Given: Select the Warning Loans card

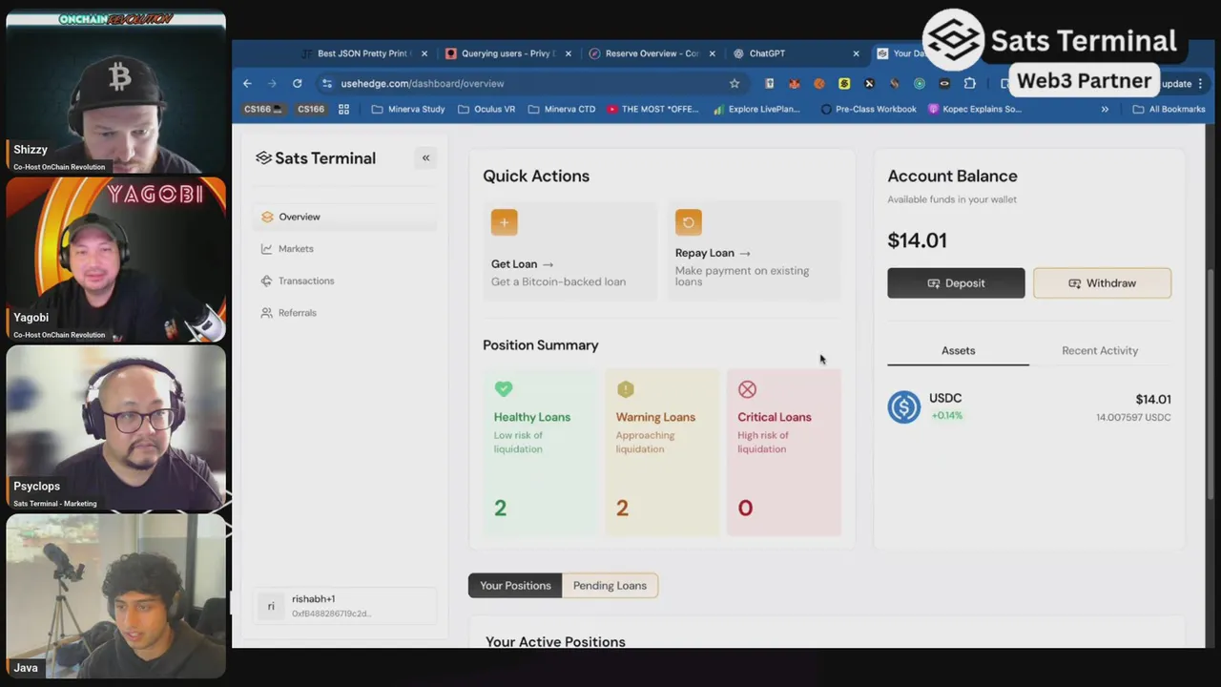Looking at the screenshot, I should [662, 452].
